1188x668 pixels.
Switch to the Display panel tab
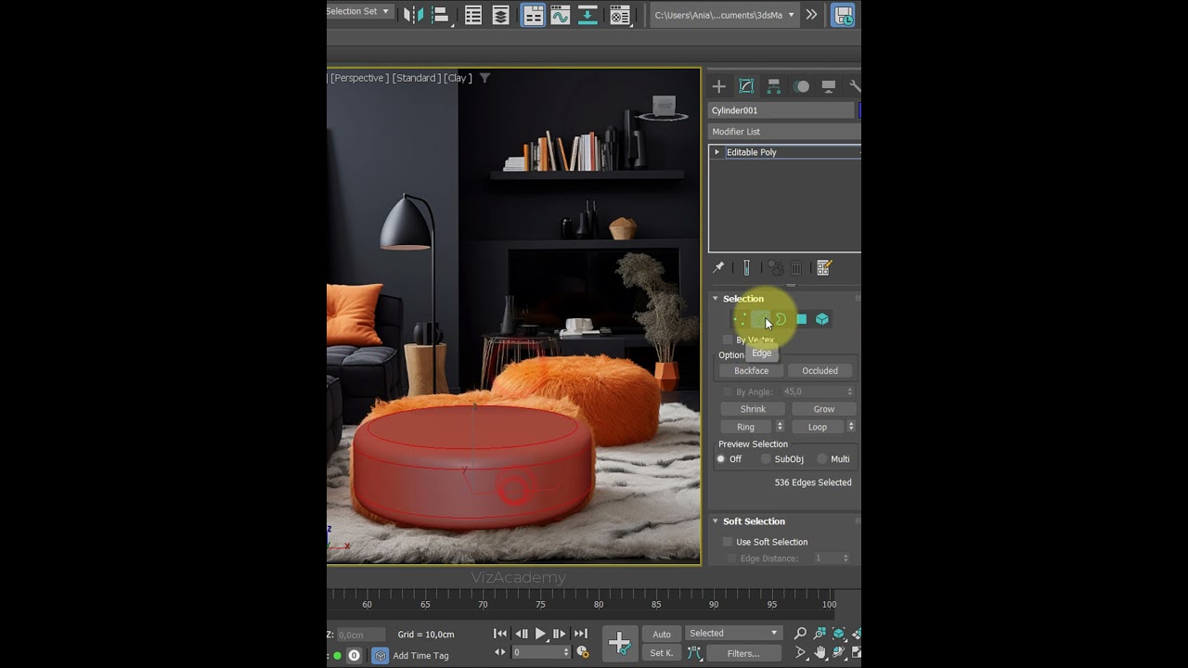click(x=829, y=86)
